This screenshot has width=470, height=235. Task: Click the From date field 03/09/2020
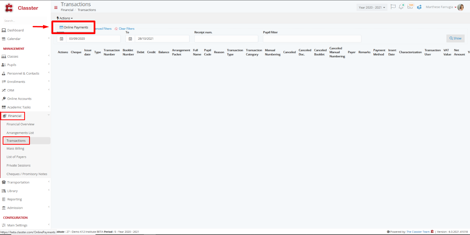(x=93, y=39)
